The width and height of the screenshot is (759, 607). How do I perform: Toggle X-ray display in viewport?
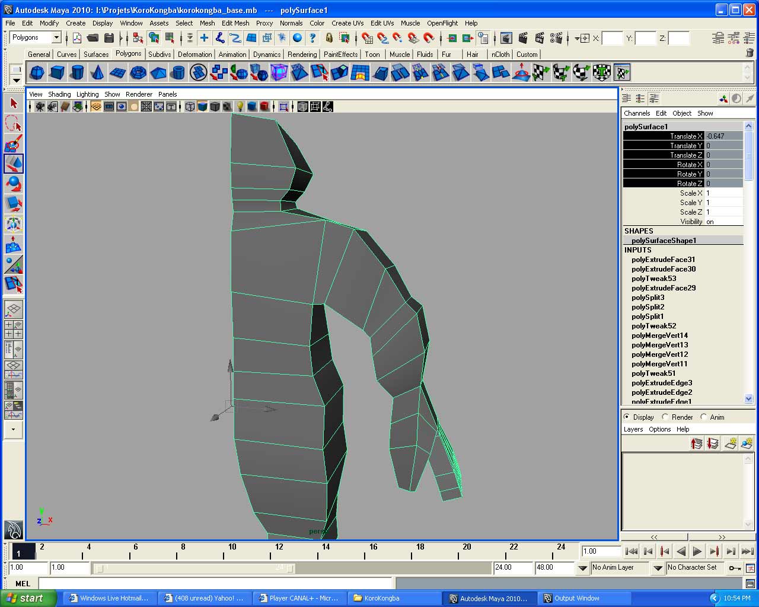(302, 107)
